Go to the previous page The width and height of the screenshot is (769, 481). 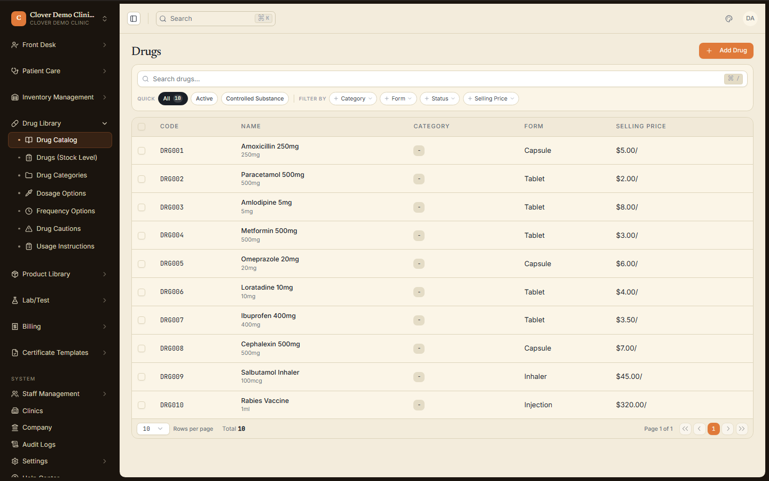[699, 429]
